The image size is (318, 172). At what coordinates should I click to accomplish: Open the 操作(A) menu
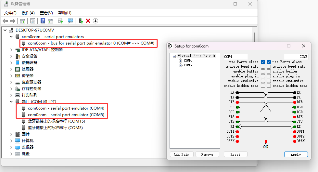click(x=28, y=13)
